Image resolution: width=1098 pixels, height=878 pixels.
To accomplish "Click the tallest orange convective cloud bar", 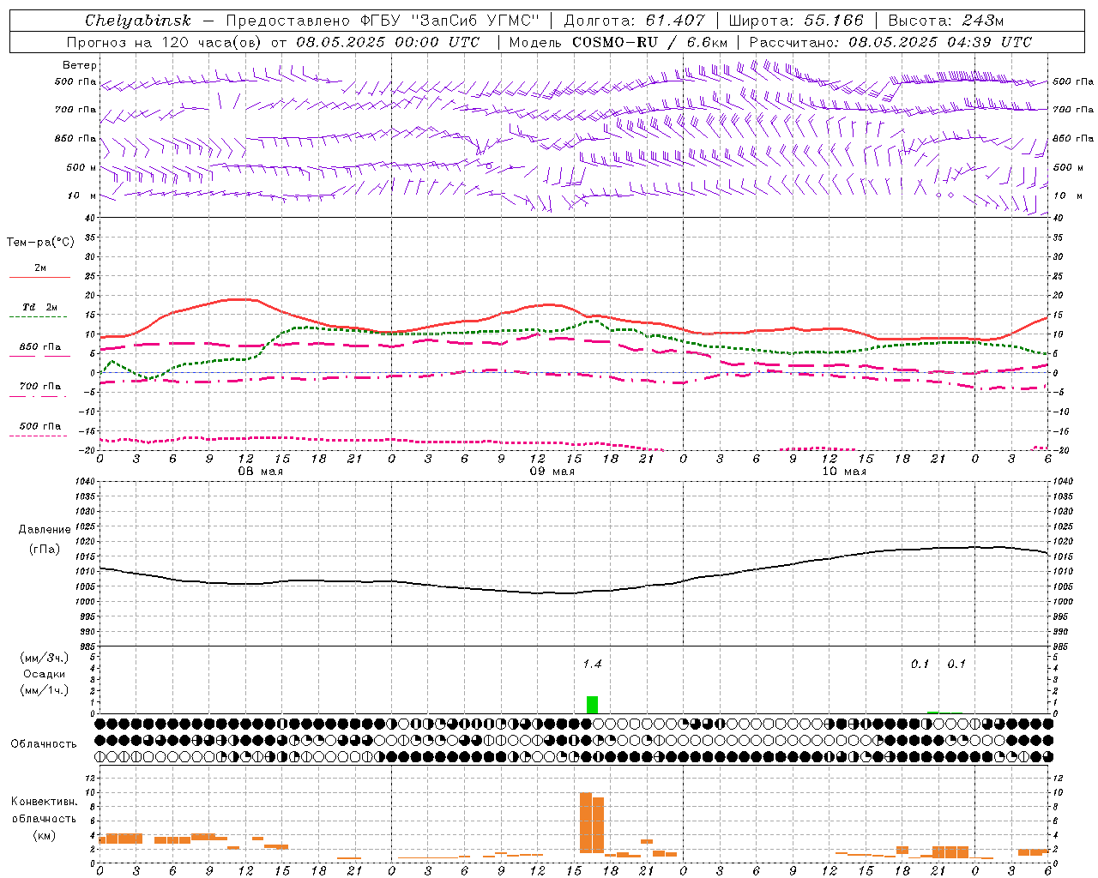I will [x=586, y=822].
